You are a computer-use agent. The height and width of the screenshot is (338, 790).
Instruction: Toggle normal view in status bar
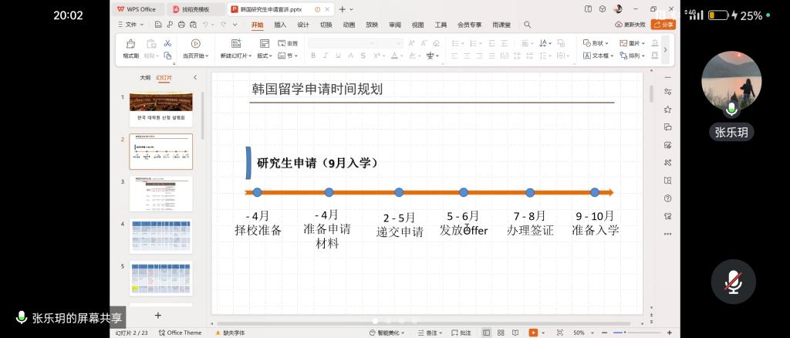click(486, 333)
